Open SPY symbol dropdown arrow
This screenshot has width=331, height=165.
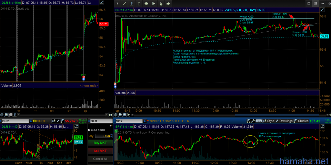click(x=144, y=121)
